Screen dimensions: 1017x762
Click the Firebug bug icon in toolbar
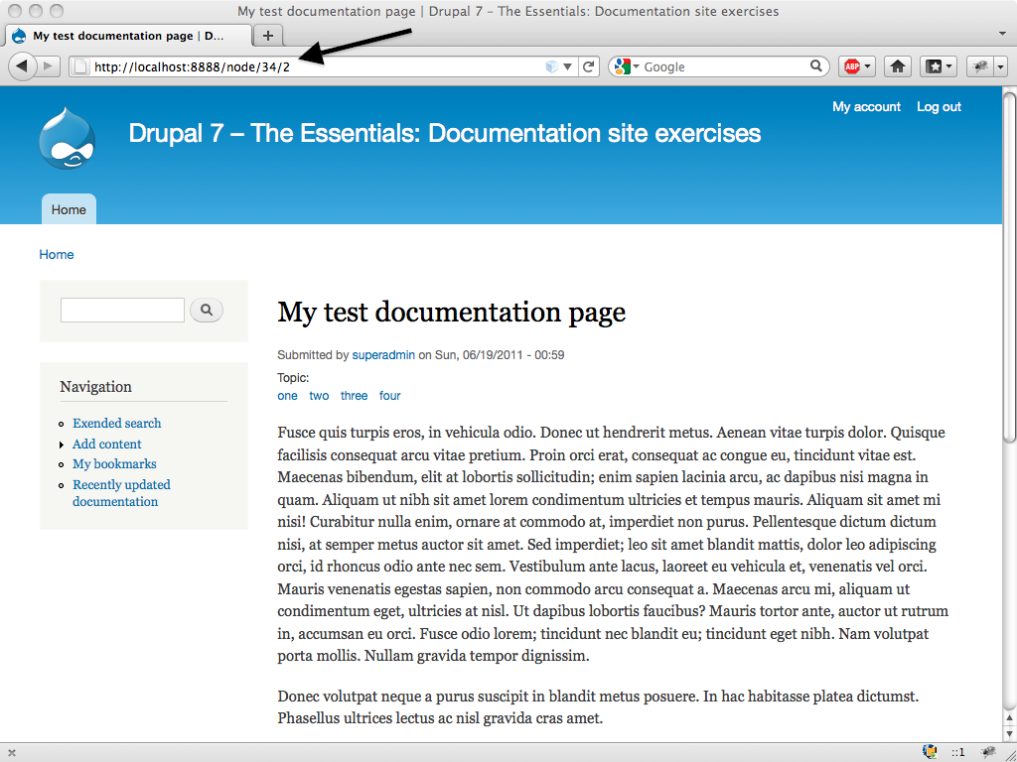[980, 66]
